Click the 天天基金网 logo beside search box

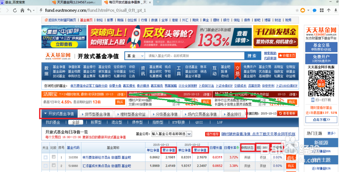(x=58, y=56)
